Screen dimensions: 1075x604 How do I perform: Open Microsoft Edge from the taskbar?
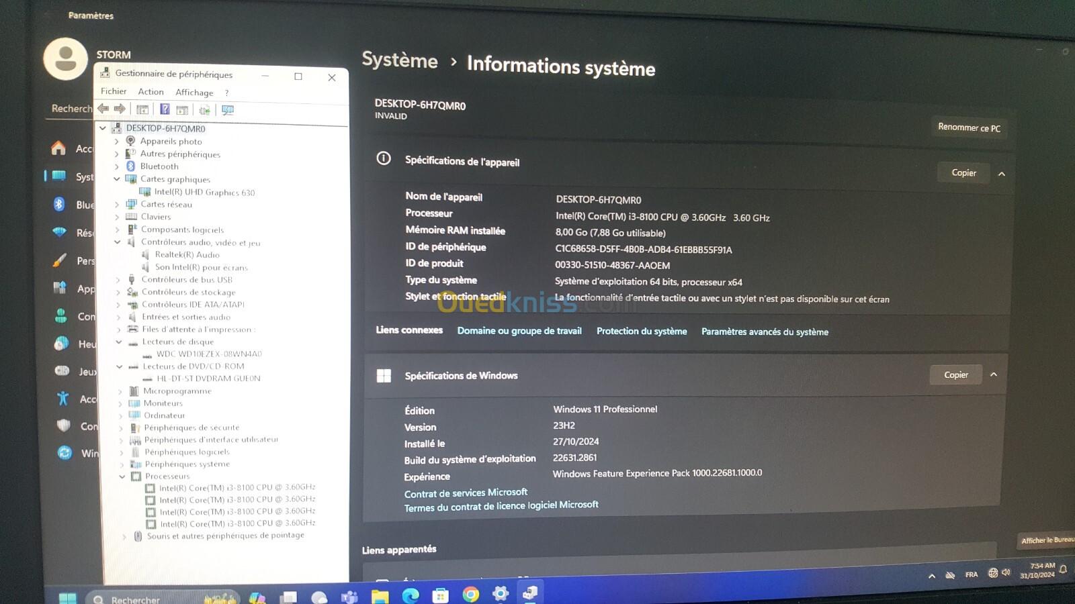point(411,595)
